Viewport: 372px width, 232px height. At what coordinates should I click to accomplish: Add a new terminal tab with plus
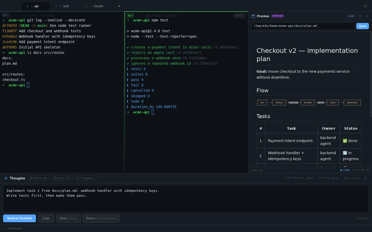119,6
